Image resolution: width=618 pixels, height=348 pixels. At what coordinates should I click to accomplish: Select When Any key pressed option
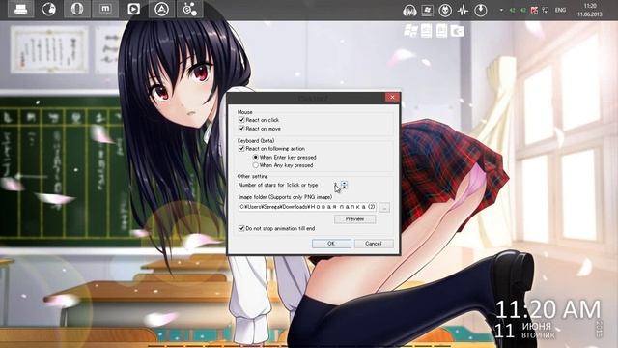point(255,165)
